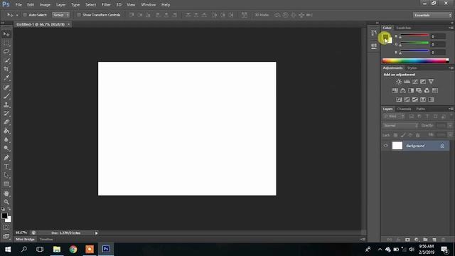This screenshot has width=455, height=256.
Task: Open the layer filter Kind dropdown
Action: coord(394,117)
